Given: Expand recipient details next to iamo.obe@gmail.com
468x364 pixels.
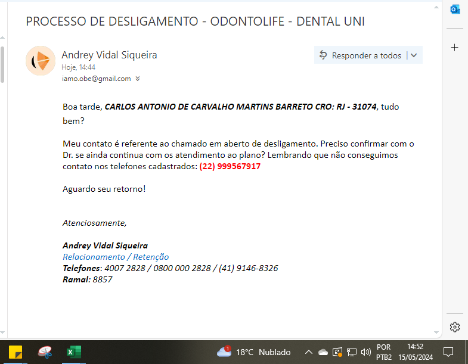Looking at the screenshot, I should [x=138, y=79].
